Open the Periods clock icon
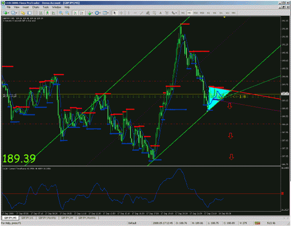The height and width of the screenshot is (226, 291). tap(97, 13)
